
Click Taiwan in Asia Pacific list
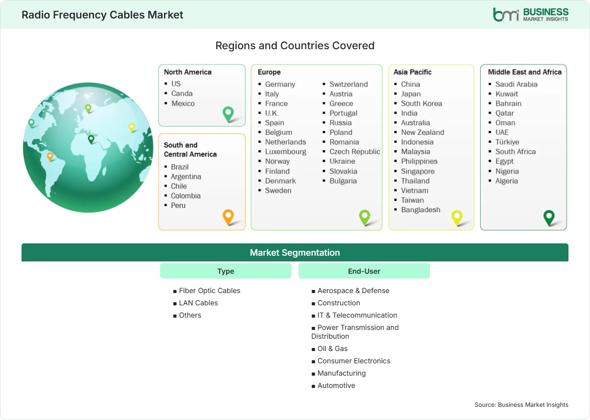(x=412, y=200)
